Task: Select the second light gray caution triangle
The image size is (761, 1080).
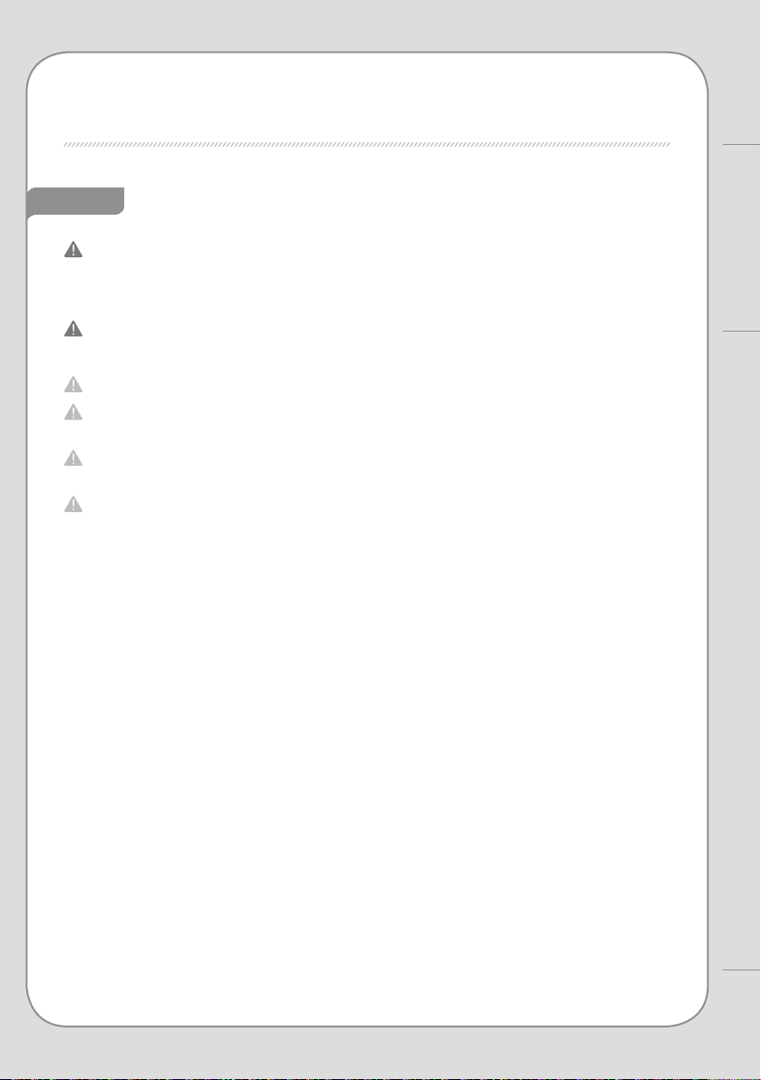Action: [x=73, y=412]
